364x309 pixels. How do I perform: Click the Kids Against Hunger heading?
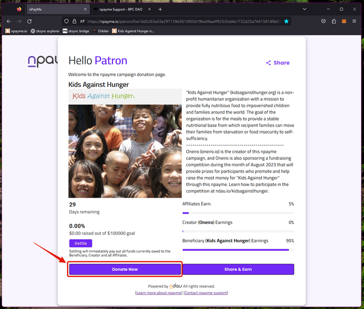point(98,84)
